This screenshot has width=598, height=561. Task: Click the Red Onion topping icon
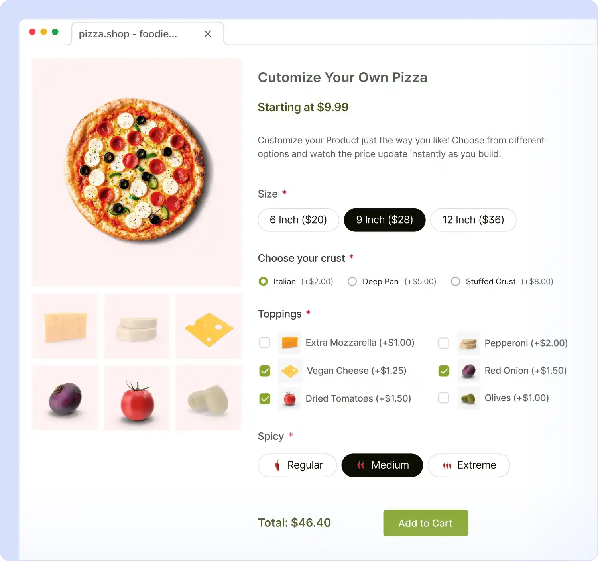[469, 371]
